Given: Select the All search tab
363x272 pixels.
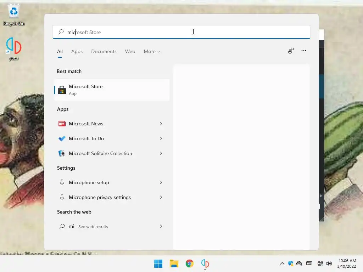Looking at the screenshot, I should (60, 52).
